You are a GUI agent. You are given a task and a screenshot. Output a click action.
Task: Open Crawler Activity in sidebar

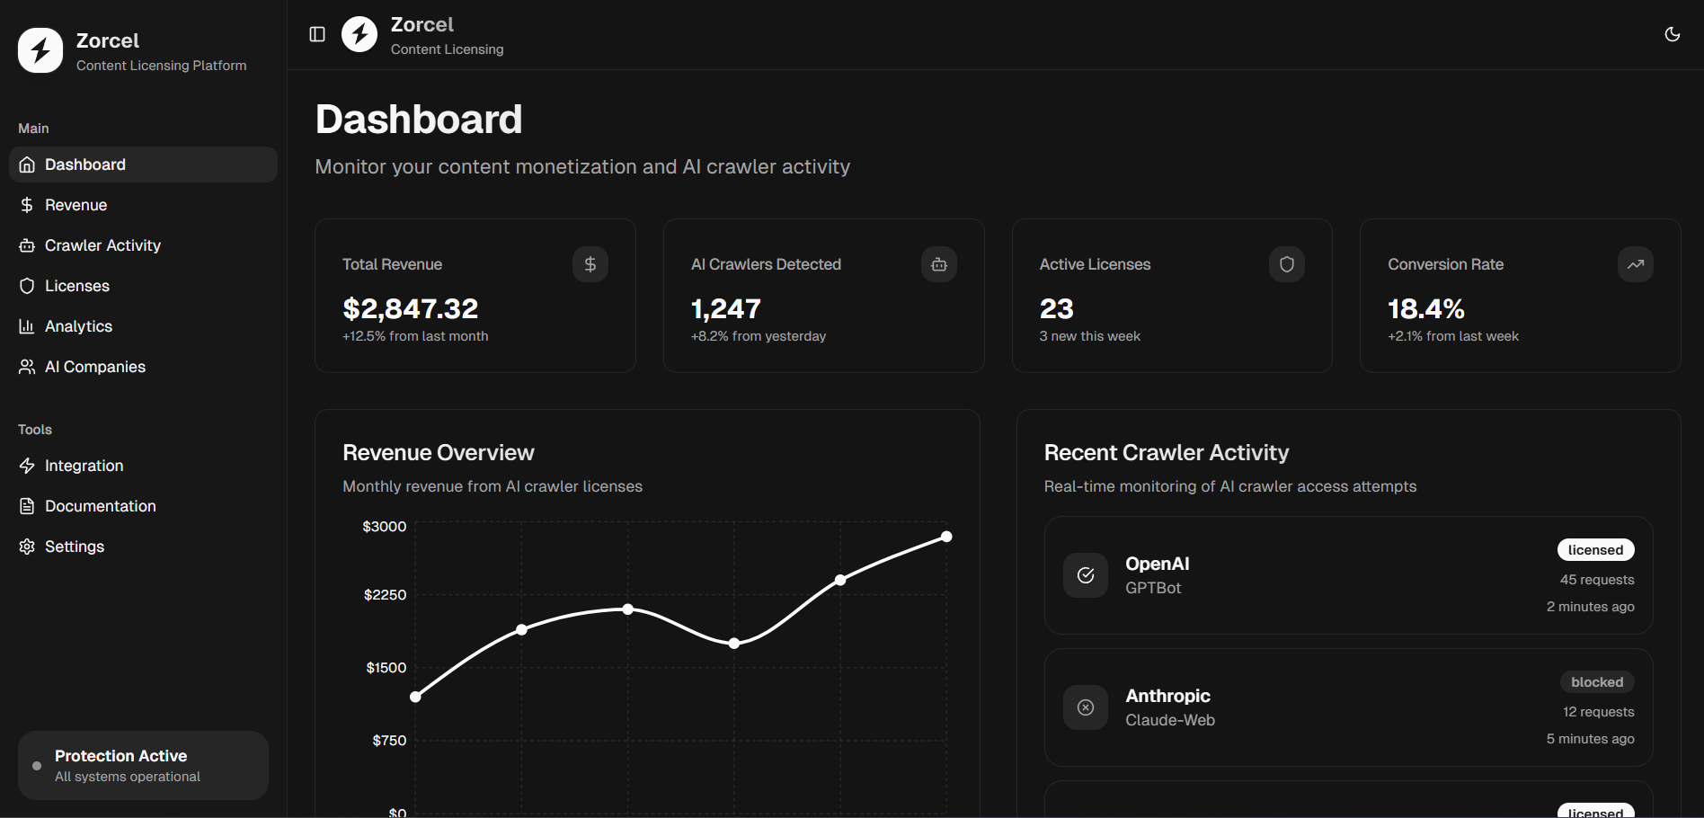coord(143,245)
